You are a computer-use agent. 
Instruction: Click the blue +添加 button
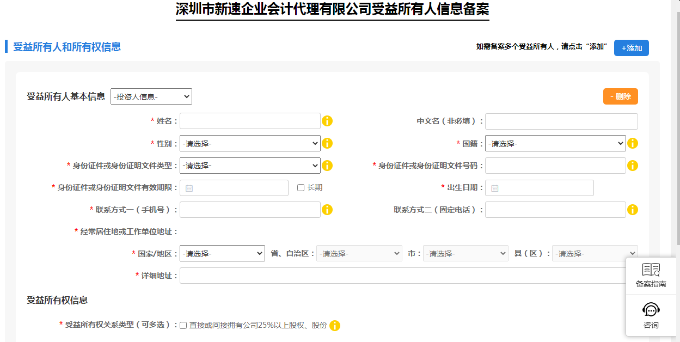point(632,48)
